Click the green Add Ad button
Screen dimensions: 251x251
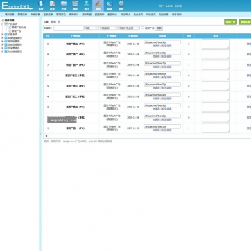coord(230,22)
